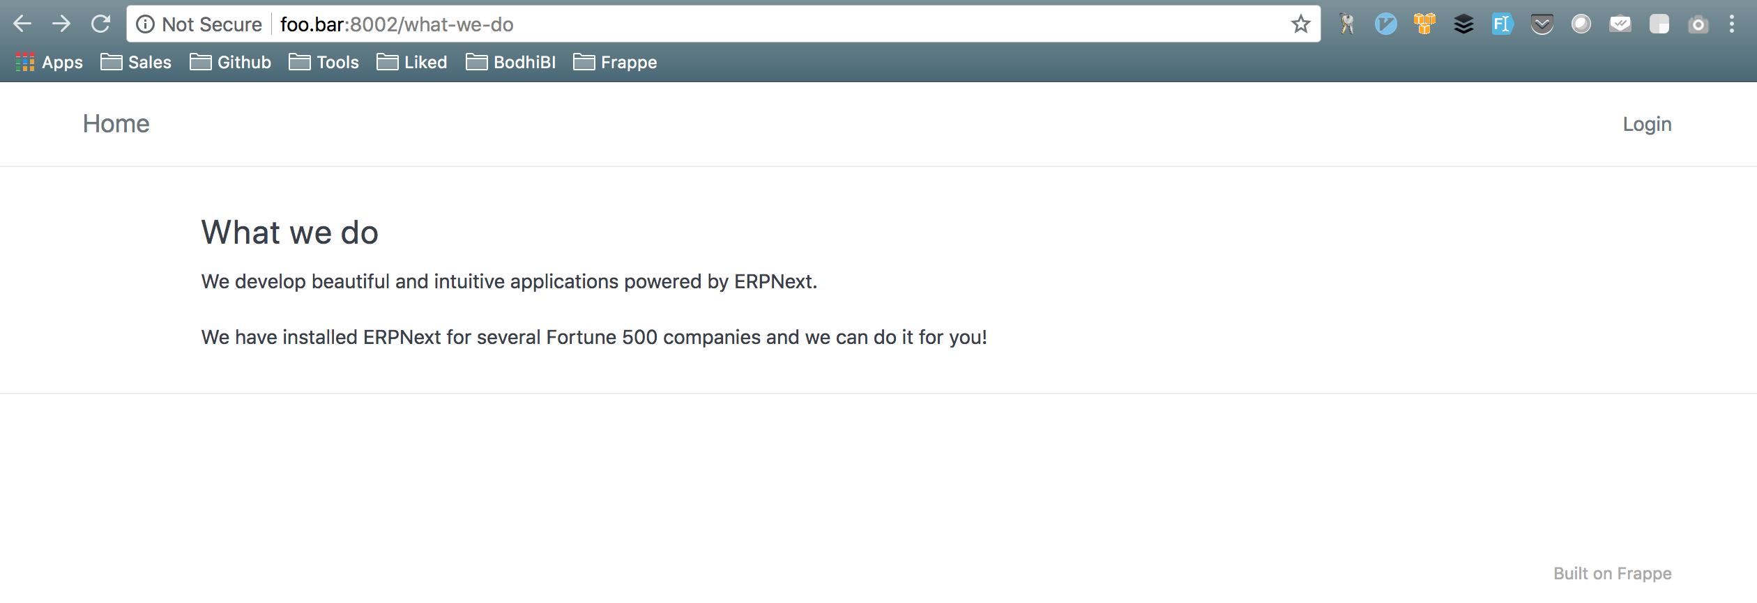1757x603 pixels.
Task: Open the Apps bookmarks shortcut
Action: tap(50, 63)
